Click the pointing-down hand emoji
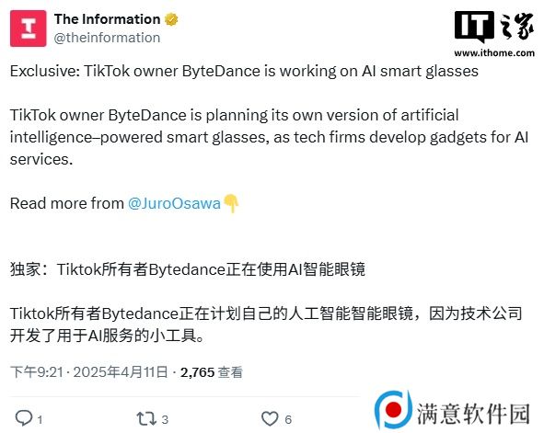The width and height of the screenshot is (544, 433). (x=231, y=203)
